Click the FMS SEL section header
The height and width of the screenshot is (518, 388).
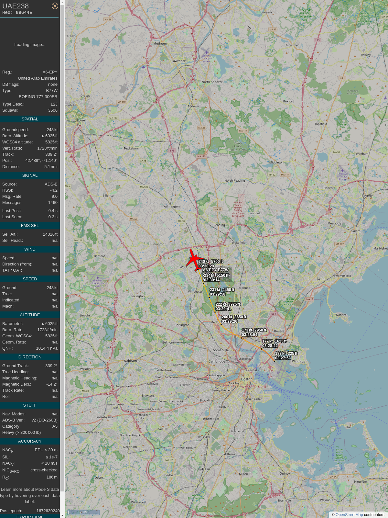30,226
